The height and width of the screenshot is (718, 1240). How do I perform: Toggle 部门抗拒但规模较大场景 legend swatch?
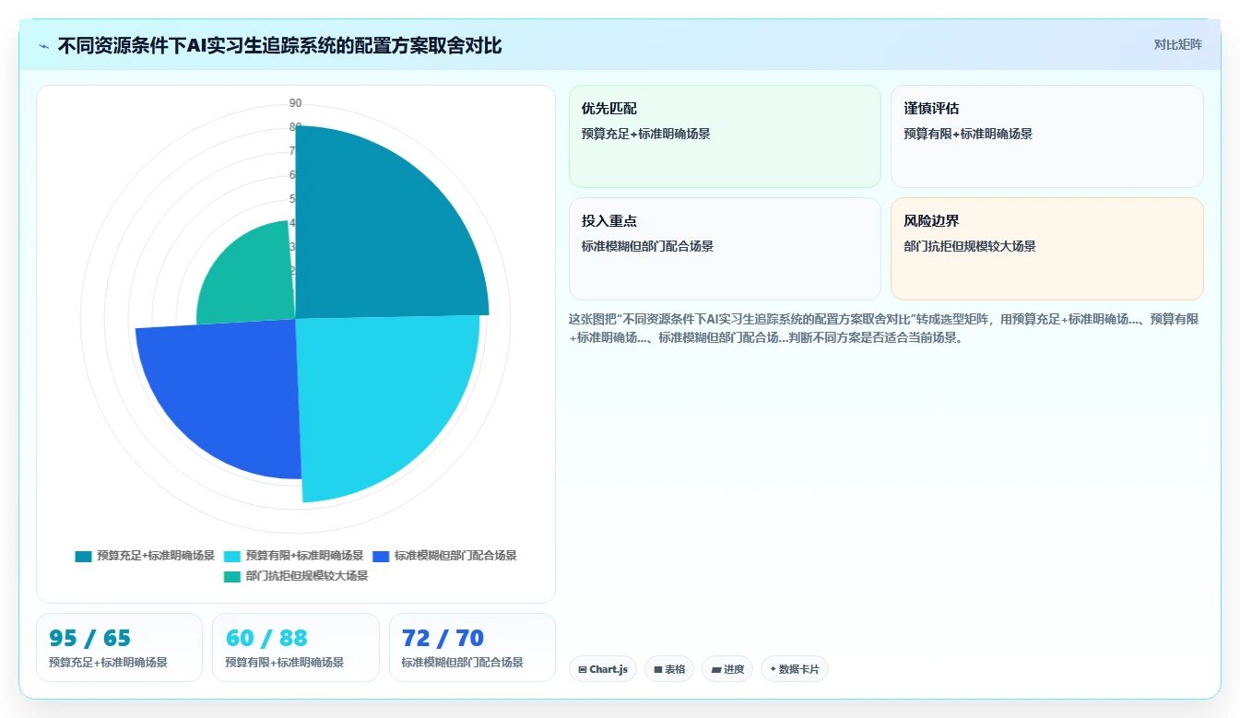coord(232,576)
